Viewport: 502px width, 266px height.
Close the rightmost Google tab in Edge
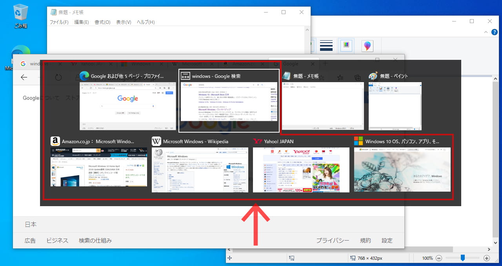point(313,64)
